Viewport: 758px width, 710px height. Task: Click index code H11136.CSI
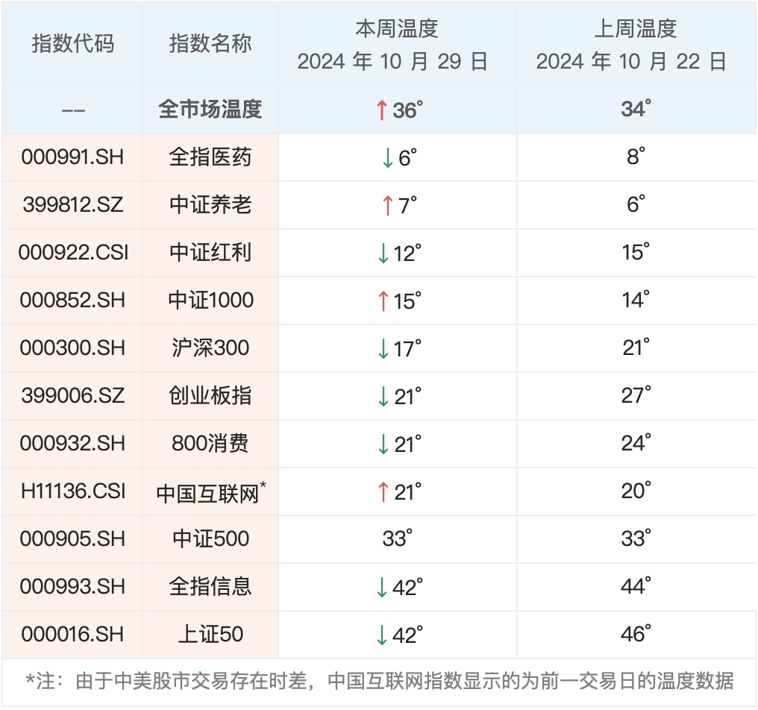point(72,491)
